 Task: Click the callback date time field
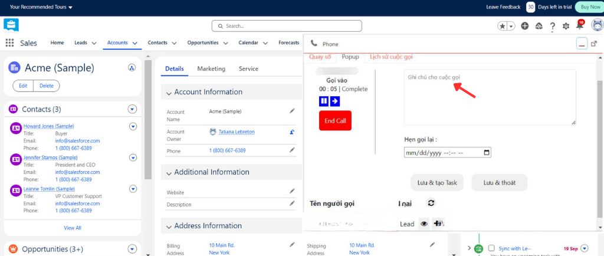point(448,153)
